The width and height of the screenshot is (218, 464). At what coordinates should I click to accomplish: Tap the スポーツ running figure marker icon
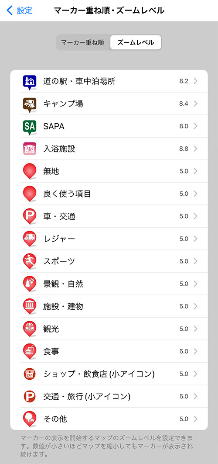click(30, 261)
